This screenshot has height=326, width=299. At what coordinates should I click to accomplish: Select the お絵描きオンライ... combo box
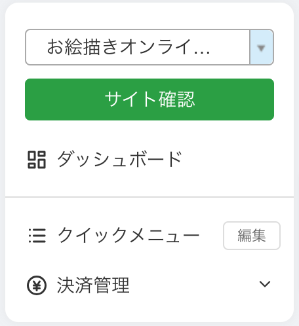[149, 47]
